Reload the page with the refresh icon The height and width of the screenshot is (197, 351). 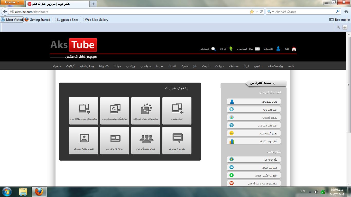tap(261, 12)
